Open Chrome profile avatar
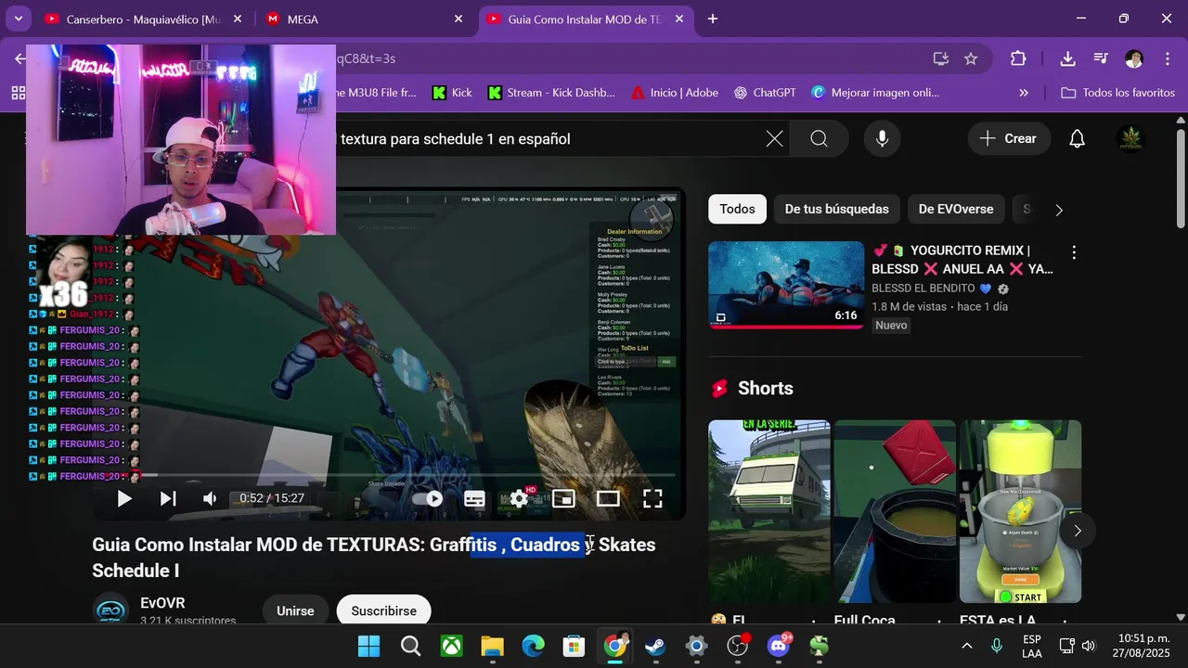This screenshot has width=1188, height=668. (1134, 58)
